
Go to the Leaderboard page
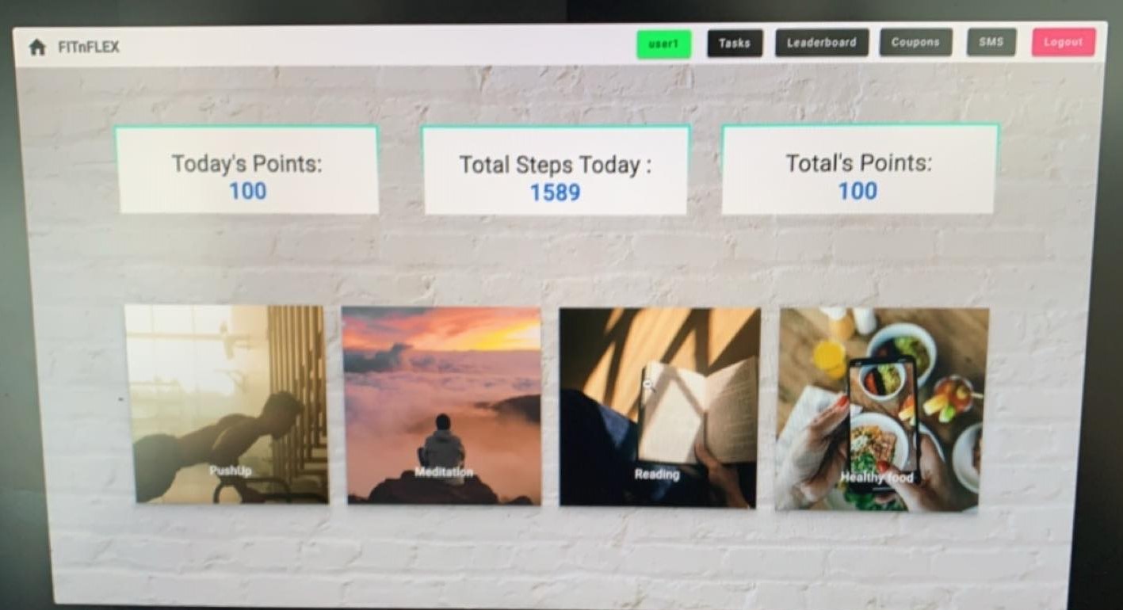coord(822,43)
